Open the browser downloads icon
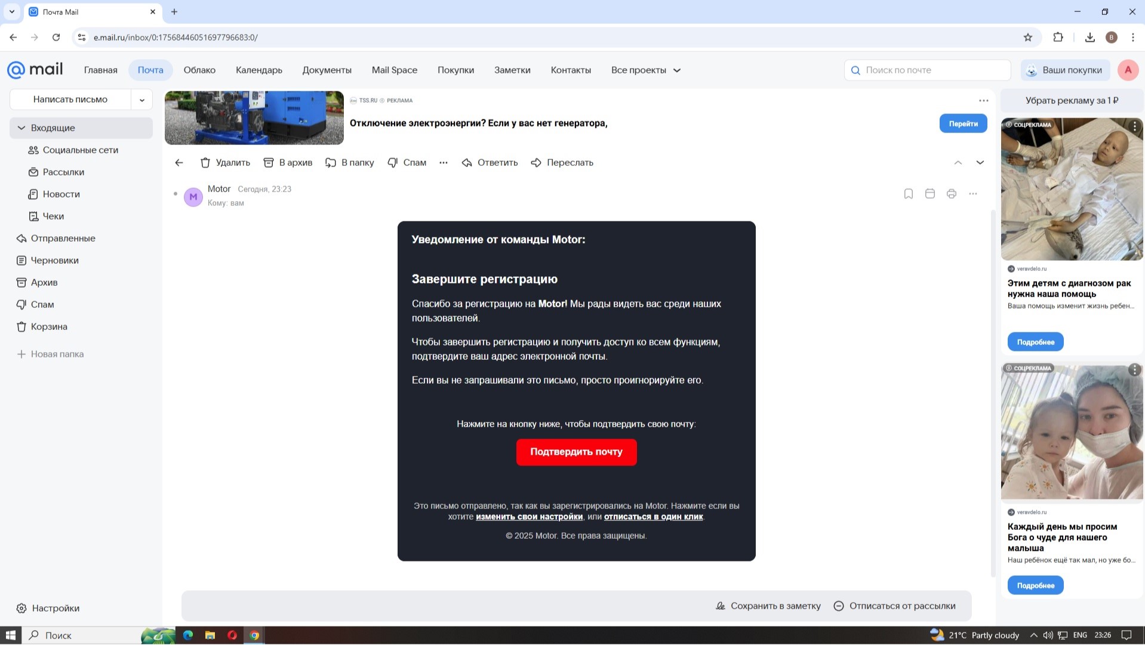Viewport: 1145px width, 645px height. (1090, 37)
